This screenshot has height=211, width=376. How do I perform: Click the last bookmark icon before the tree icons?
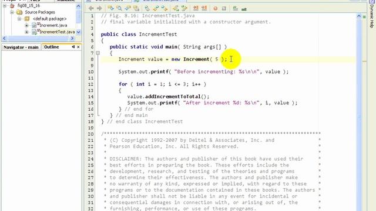(164, 8)
